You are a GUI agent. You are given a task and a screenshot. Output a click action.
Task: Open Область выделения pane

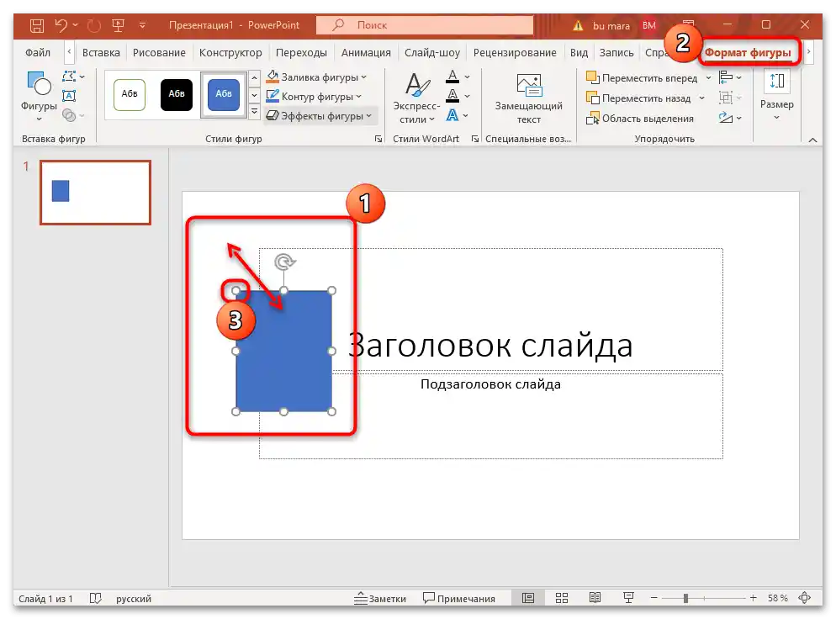[x=640, y=119]
